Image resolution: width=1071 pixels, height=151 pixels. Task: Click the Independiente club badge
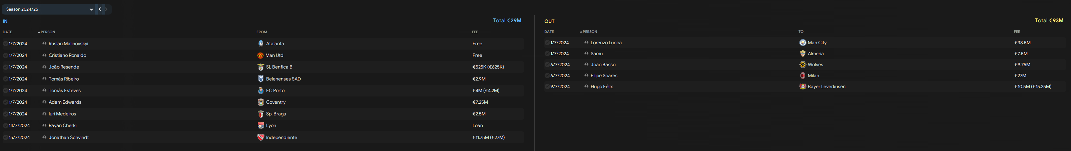261,137
